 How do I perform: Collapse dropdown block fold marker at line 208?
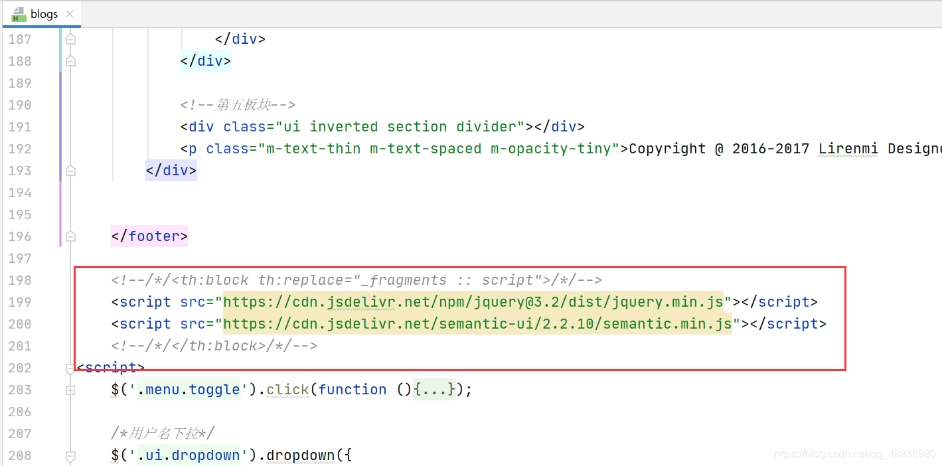(70, 456)
